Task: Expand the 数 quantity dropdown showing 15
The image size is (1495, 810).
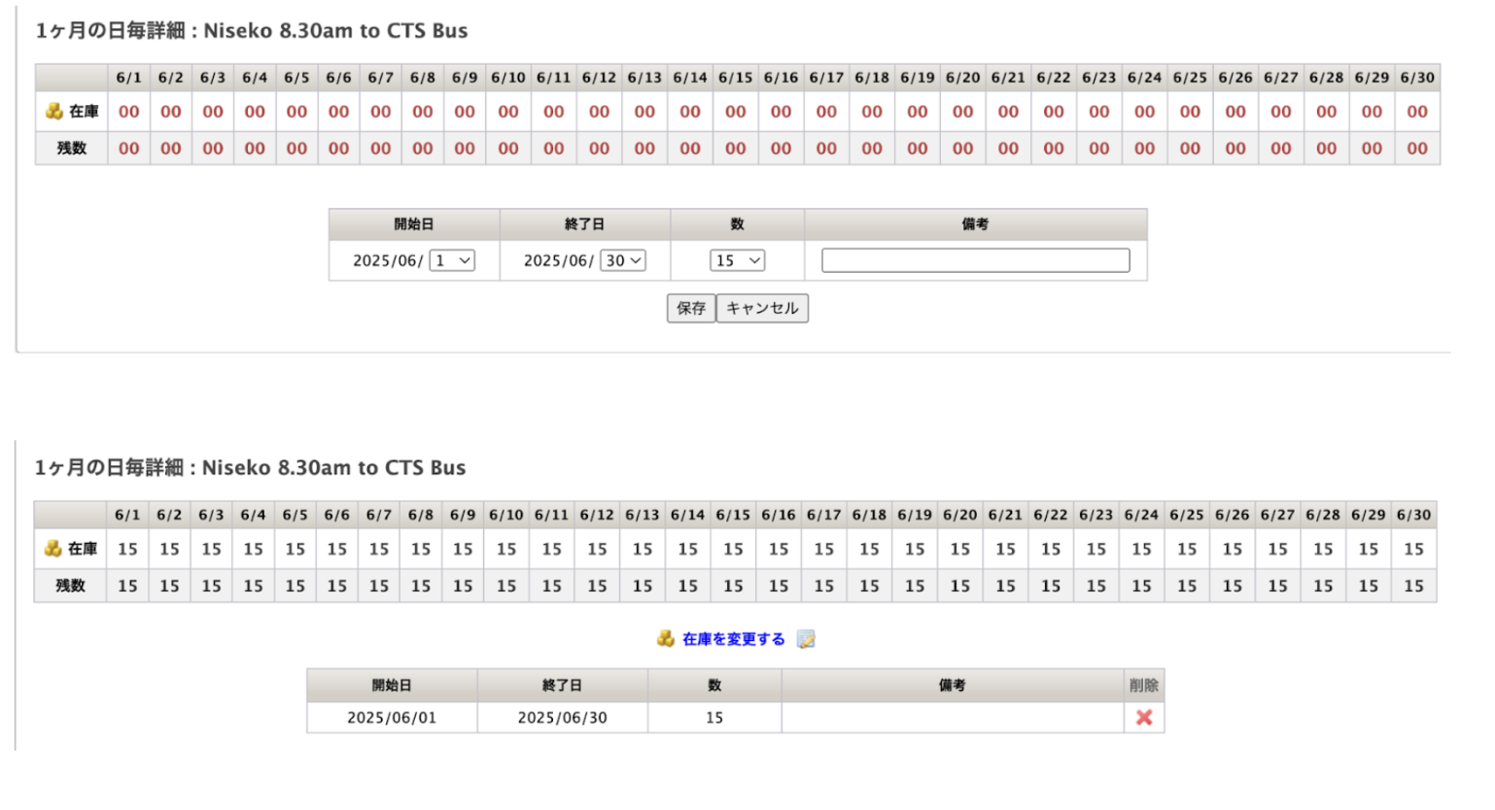Action: 738,260
